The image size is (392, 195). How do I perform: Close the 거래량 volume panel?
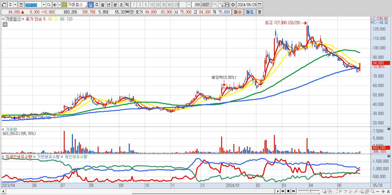[x=389, y=129]
